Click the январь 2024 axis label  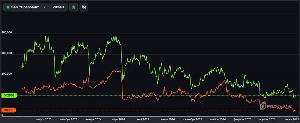[94, 119]
